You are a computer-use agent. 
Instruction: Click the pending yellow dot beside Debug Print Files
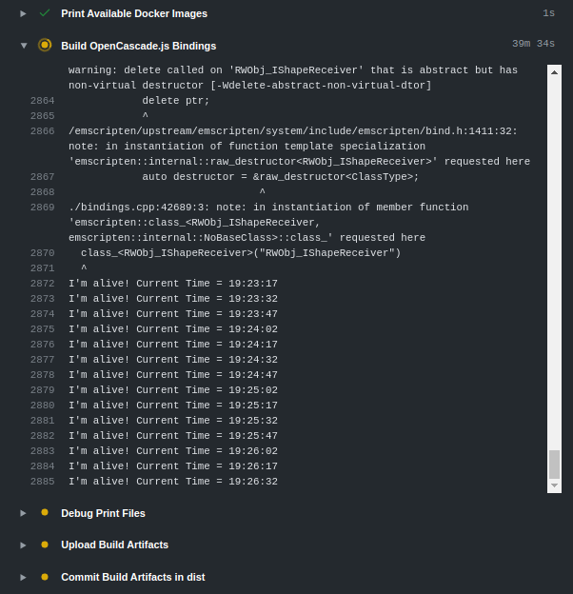45,512
